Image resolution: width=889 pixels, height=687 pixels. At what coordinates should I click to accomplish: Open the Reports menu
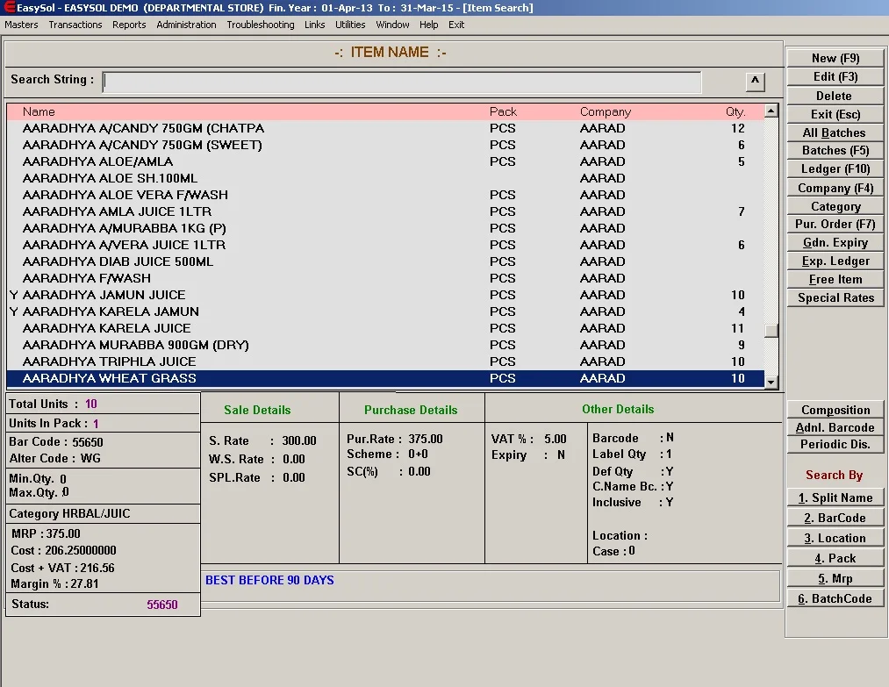[129, 25]
